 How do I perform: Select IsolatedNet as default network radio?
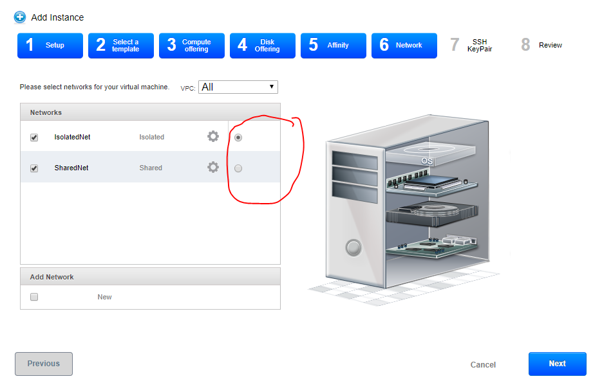pyautogui.click(x=238, y=137)
